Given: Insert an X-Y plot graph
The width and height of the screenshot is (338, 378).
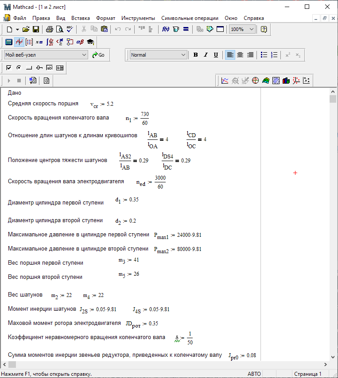Looking at the screenshot, I should (x=225, y=81).
